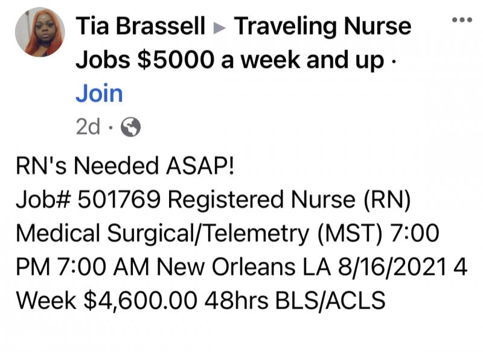Open the three-dot post options menu
The image size is (483, 352).
click(x=462, y=20)
